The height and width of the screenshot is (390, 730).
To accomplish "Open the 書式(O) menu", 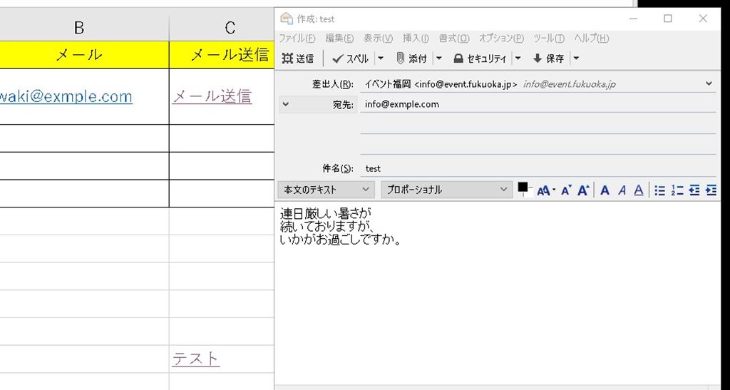I will 453,38.
